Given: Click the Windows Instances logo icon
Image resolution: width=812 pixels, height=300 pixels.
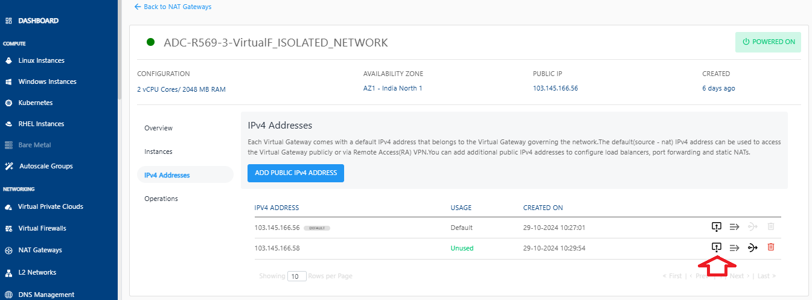Looking at the screenshot, I should (x=8, y=81).
